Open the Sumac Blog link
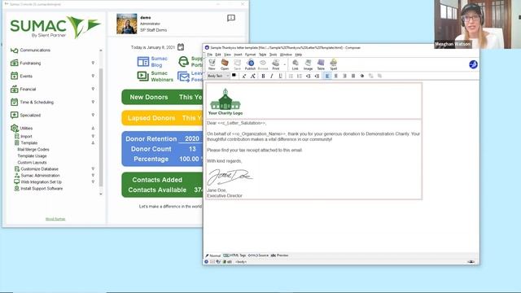 153,62
